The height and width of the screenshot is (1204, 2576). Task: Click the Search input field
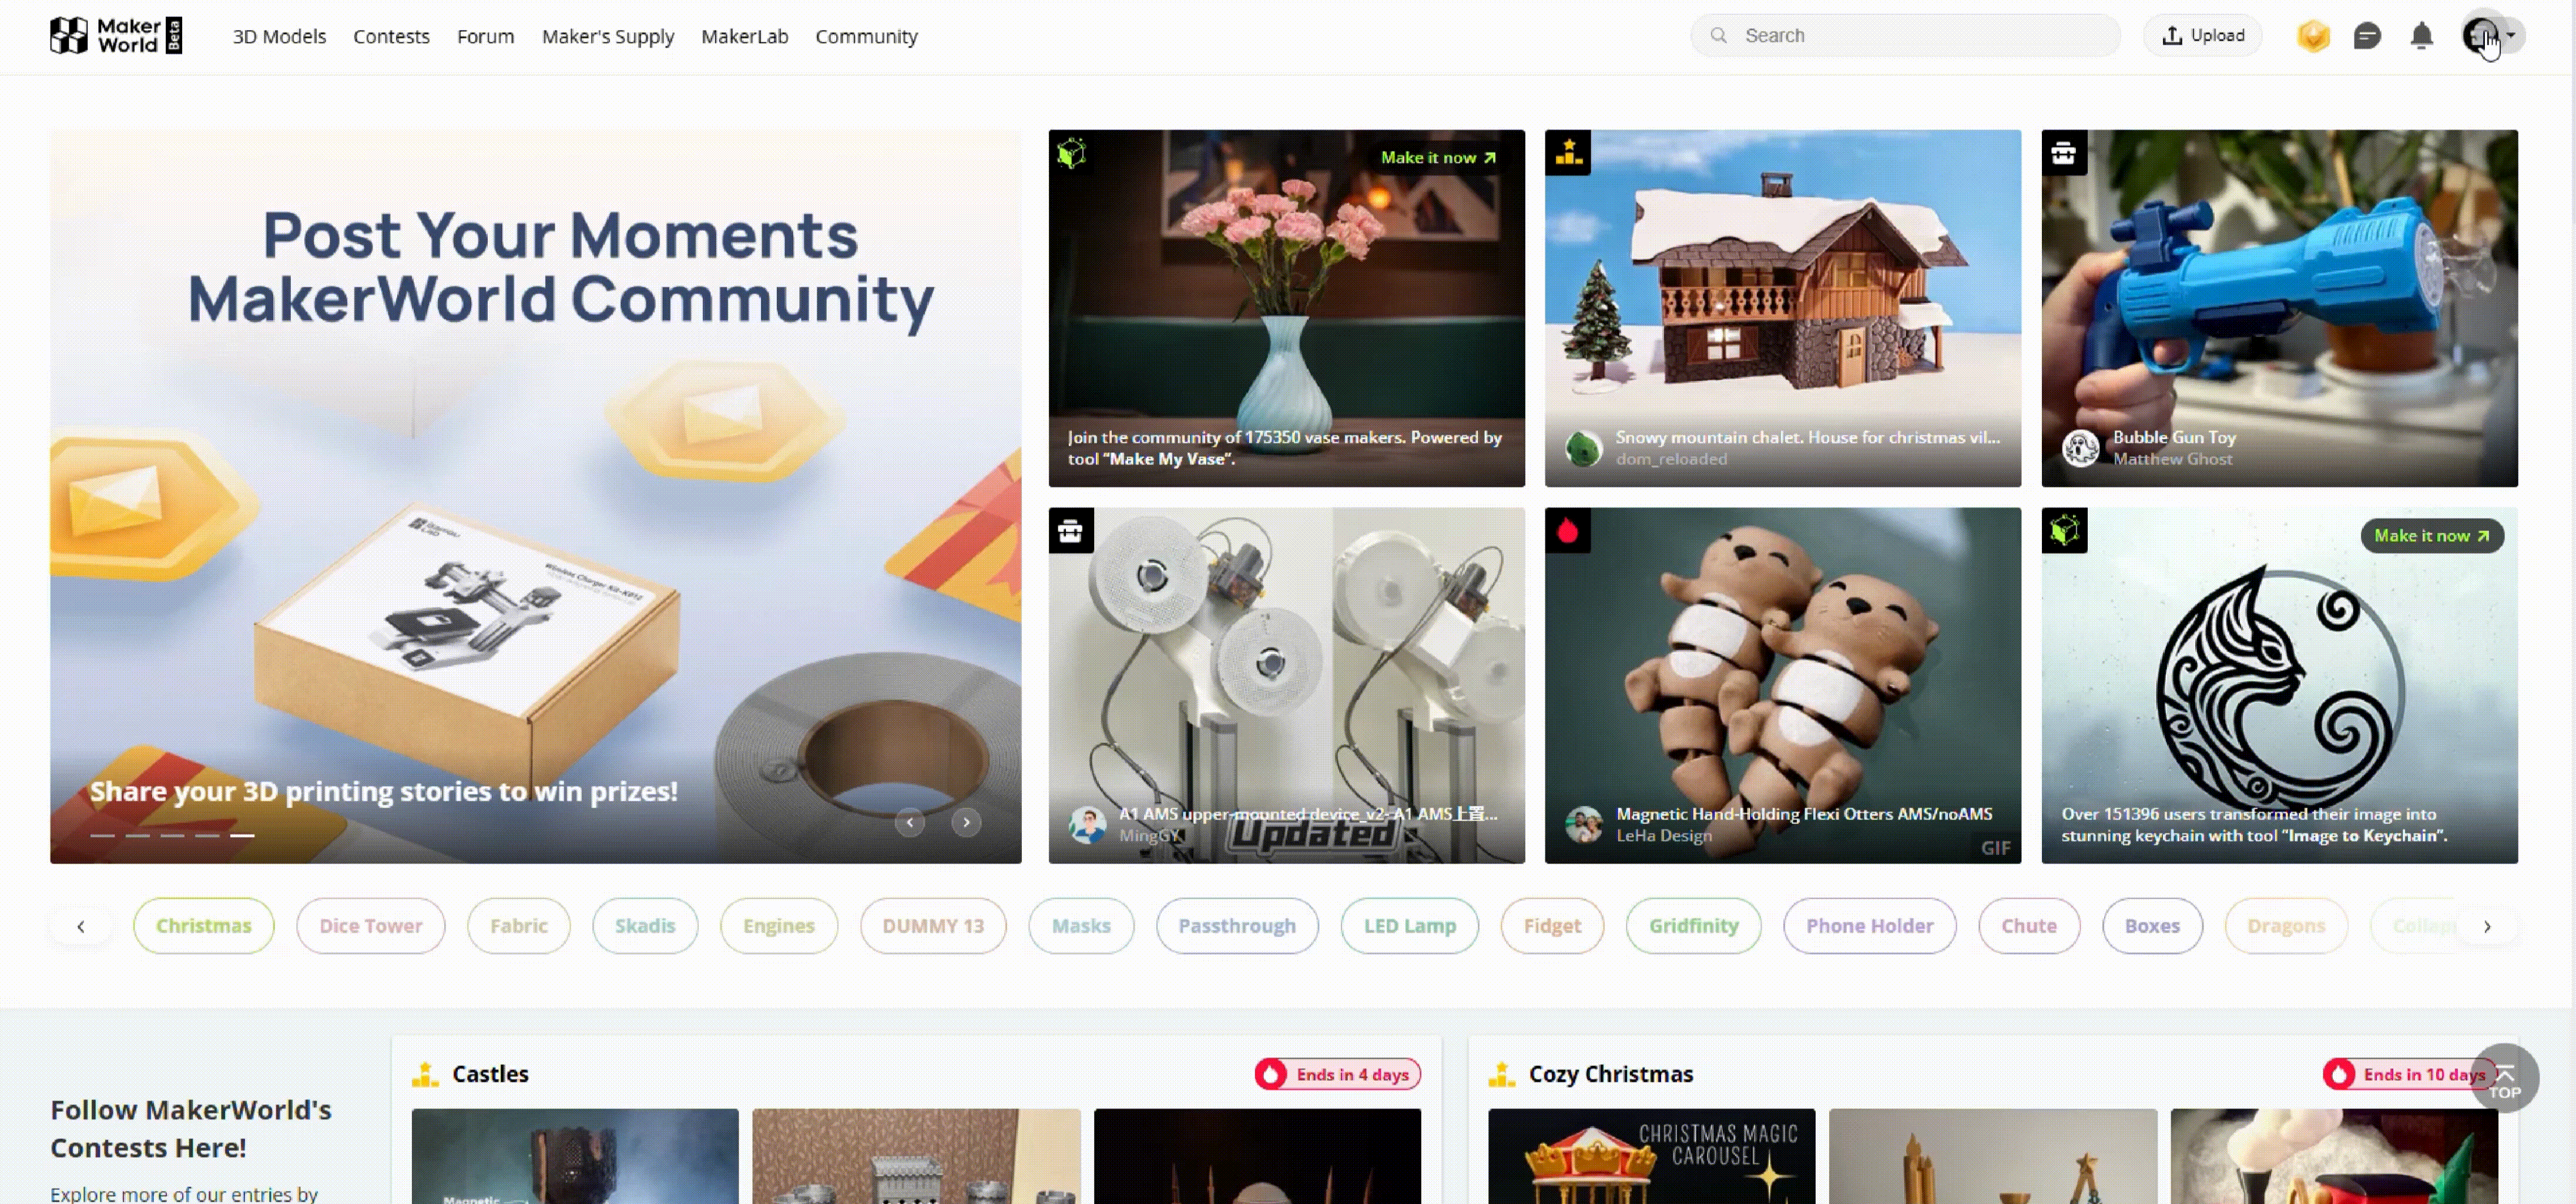1905,36
